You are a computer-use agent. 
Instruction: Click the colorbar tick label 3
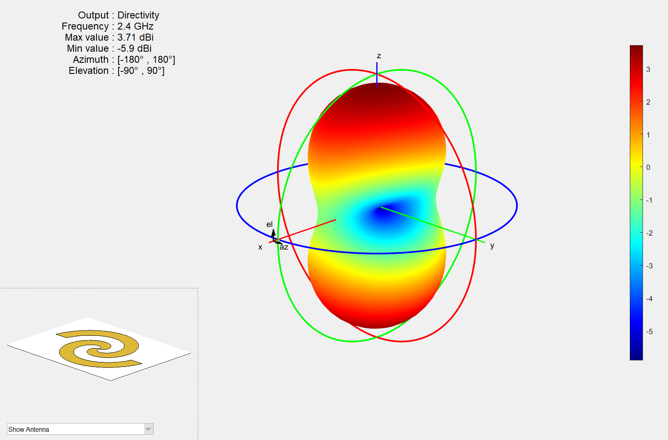pyautogui.click(x=648, y=69)
